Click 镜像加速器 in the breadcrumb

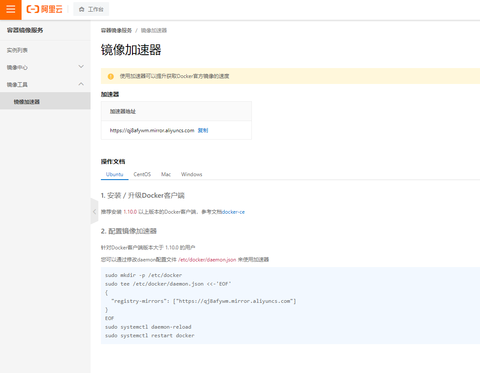click(x=154, y=31)
